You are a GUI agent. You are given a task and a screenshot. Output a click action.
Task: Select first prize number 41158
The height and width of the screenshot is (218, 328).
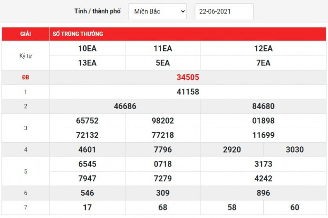pyautogui.click(x=188, y=92)
